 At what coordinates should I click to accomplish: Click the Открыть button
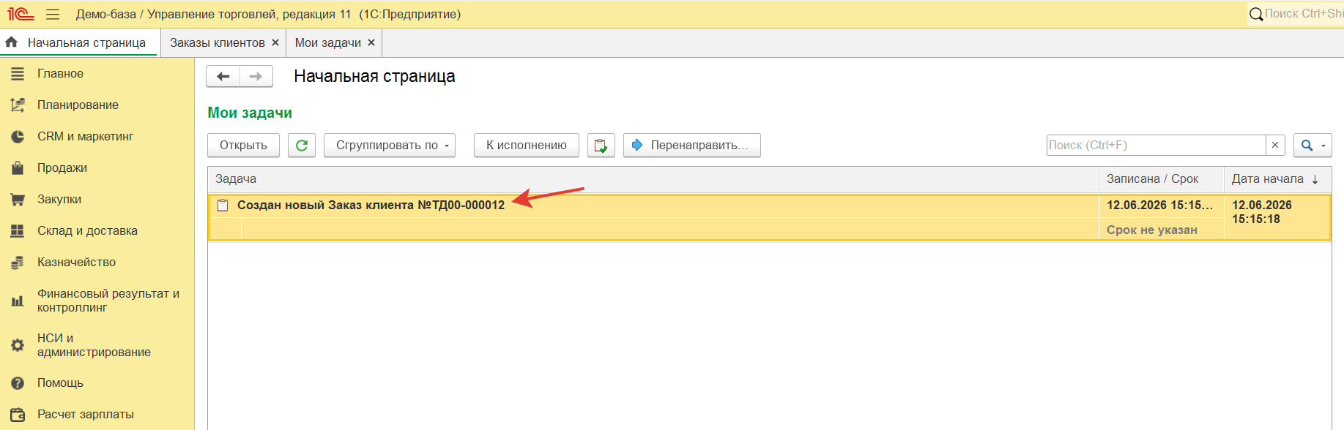tap(243, 146)
